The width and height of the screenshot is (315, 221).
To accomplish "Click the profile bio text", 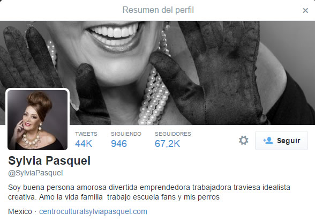I will [149, 192].
